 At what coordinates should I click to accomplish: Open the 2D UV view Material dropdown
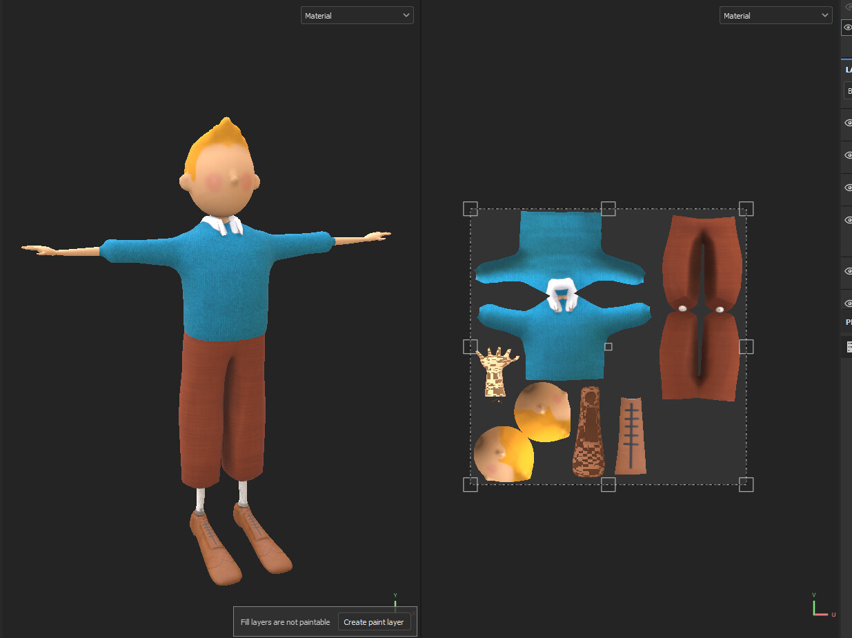(775, 15)
